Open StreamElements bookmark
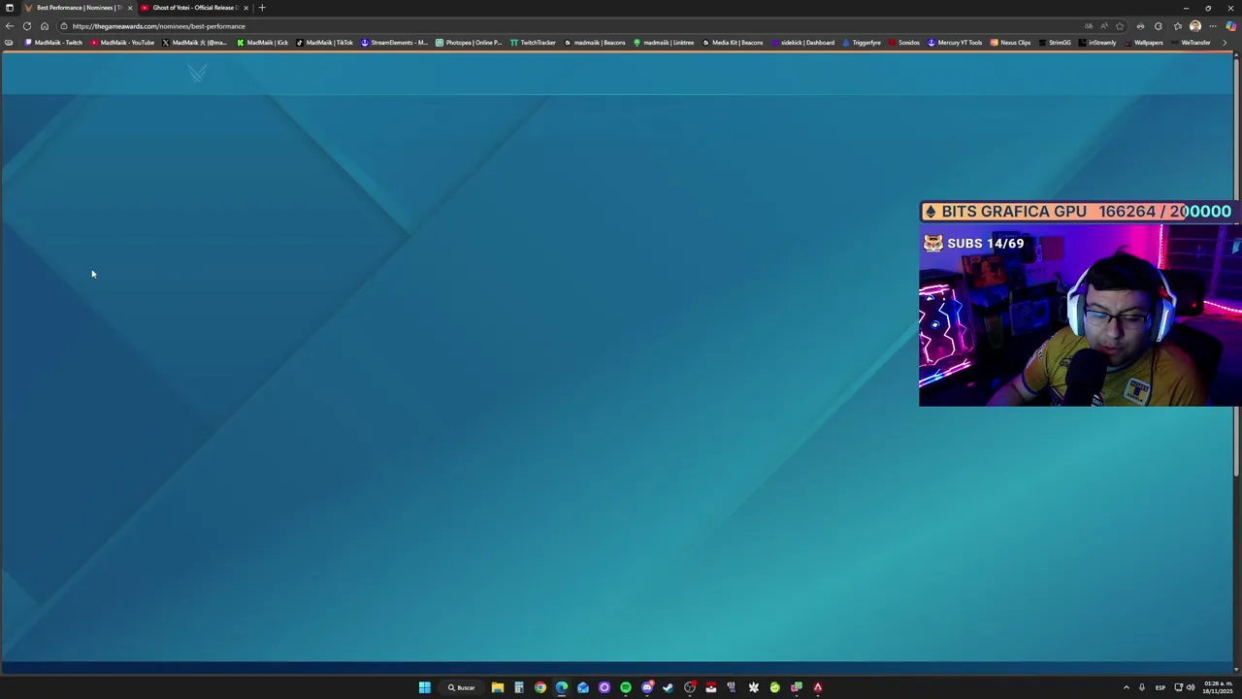 click(x=395, y=43)
